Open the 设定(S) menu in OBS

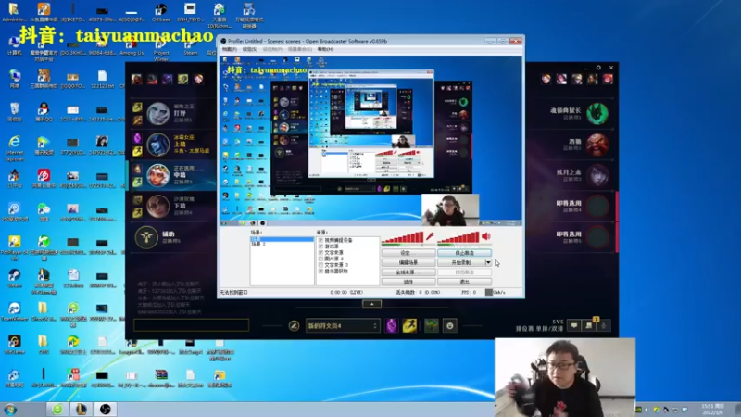249,49
